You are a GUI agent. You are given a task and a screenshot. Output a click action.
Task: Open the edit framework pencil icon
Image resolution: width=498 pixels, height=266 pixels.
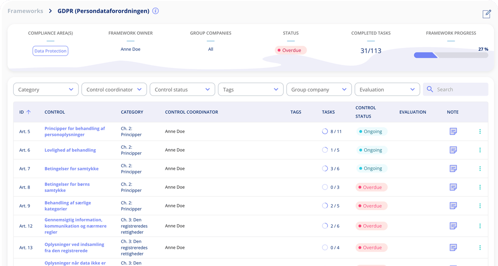coord(486,14)
